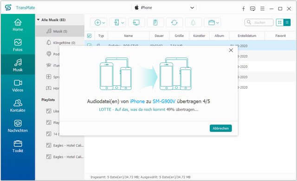Sort by Name column header
Screen dimensions: 297x181
coord(129,36)
